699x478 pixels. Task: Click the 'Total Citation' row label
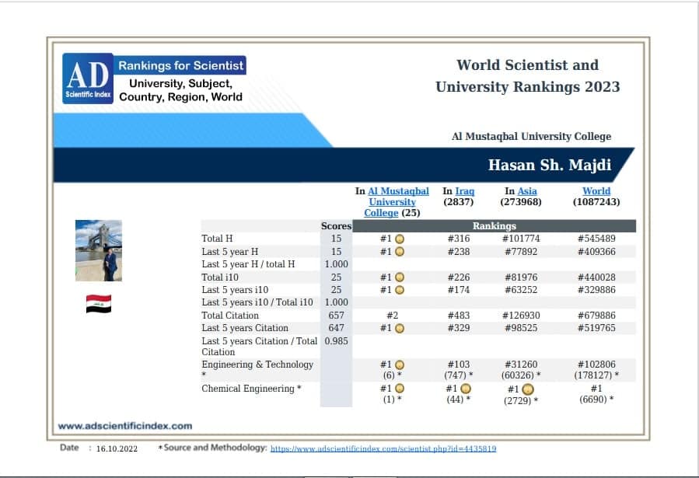[x=230, y=316]
